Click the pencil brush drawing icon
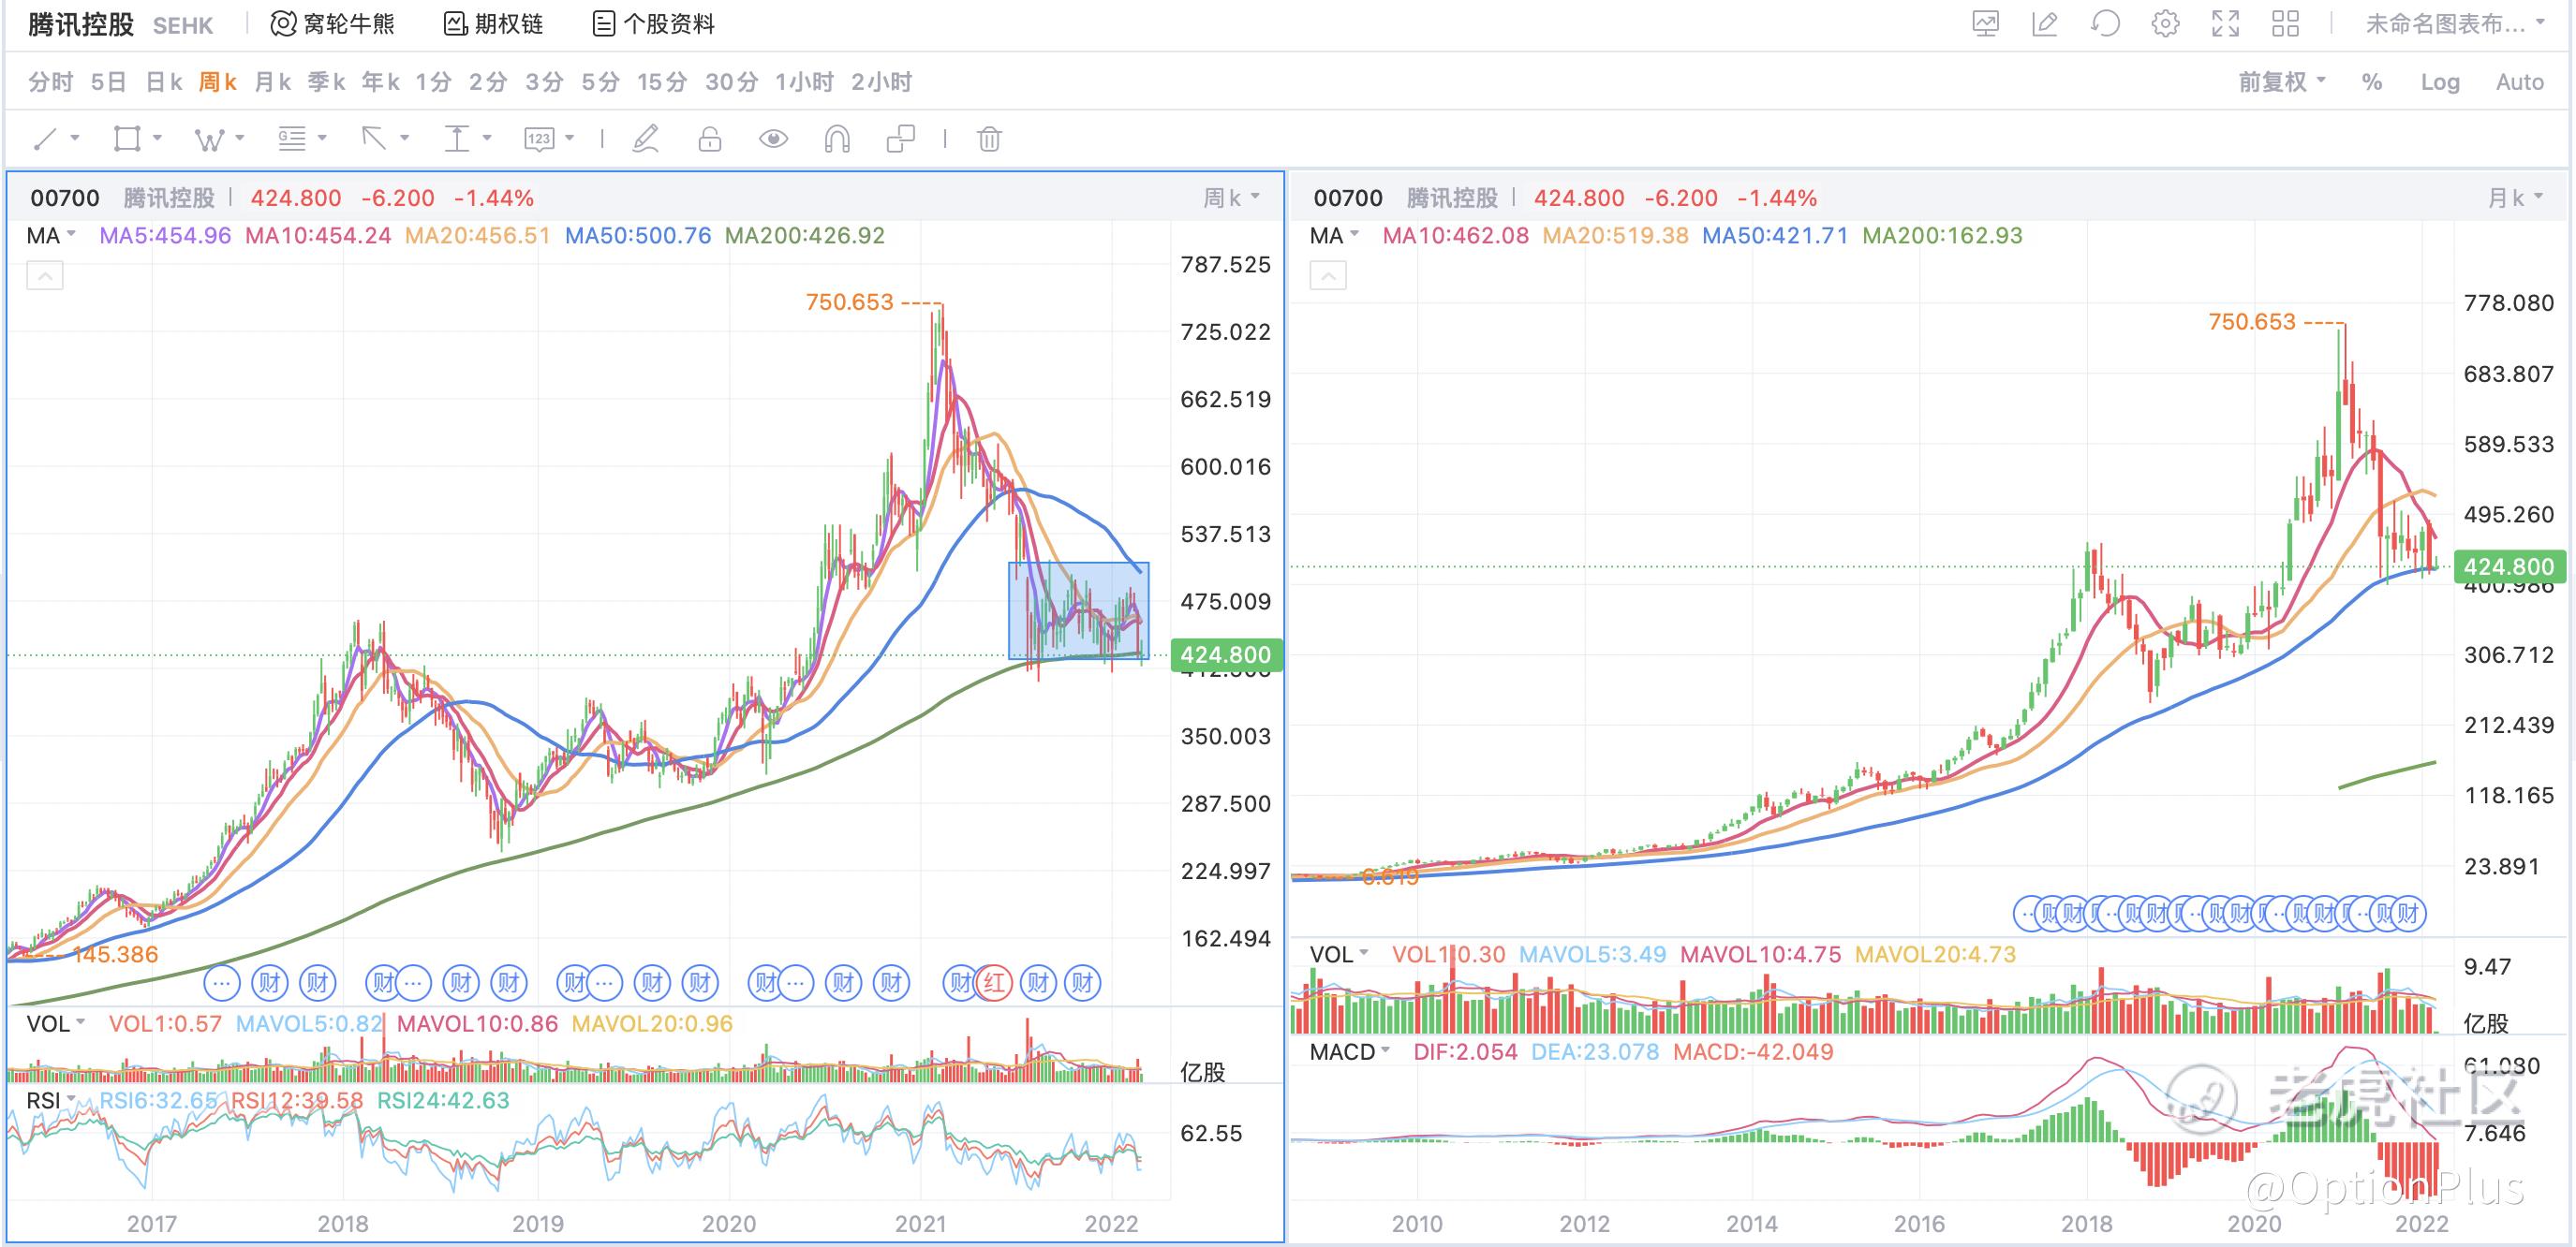The height and width of the screenshot is (1247, 2576). tap(646, 139)
